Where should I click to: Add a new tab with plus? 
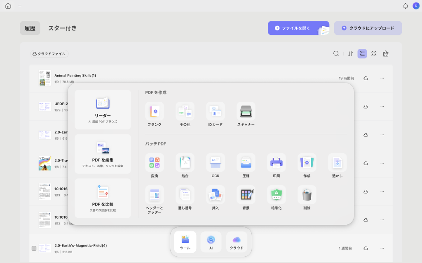(x=20, y=6)
